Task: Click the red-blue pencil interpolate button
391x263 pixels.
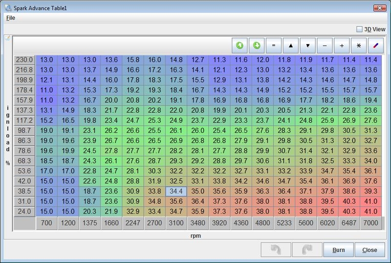Action: [375, 45]
